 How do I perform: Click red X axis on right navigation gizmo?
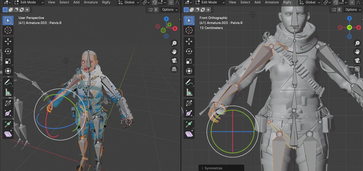coord(359,28)
